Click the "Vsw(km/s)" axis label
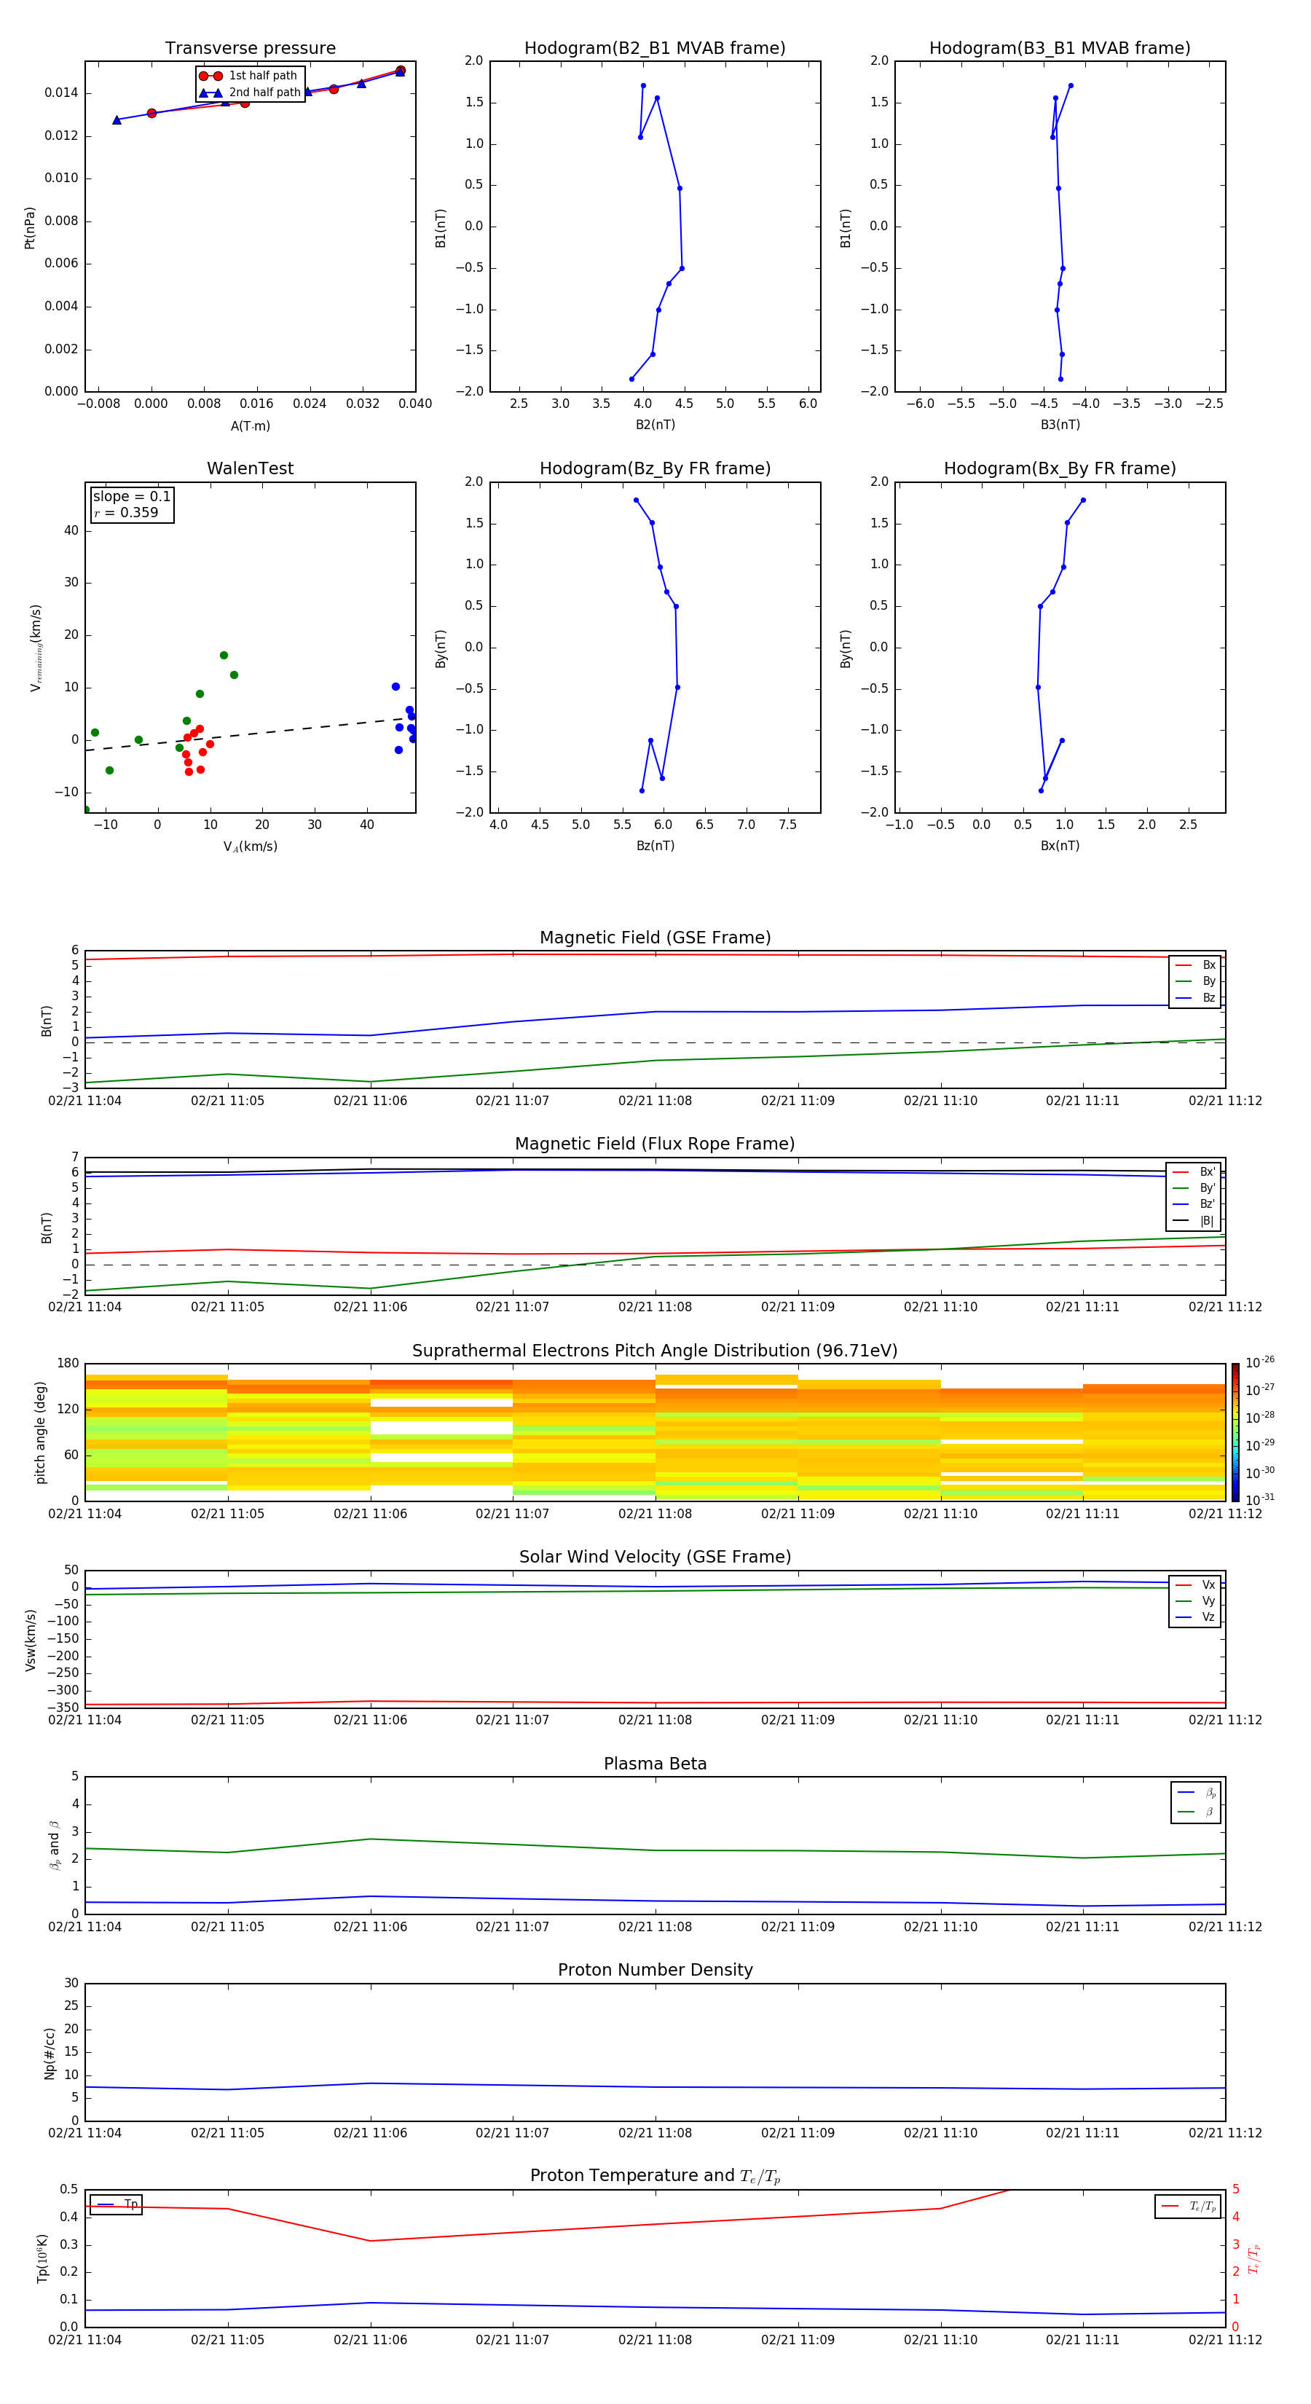1311x2404 pixels. coord(30,1640)
